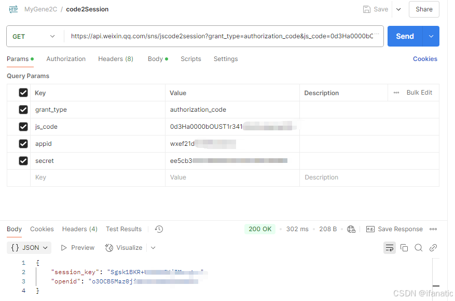
Task: Click the MyGene2C breadcrumb
Action: click(40, 9)
